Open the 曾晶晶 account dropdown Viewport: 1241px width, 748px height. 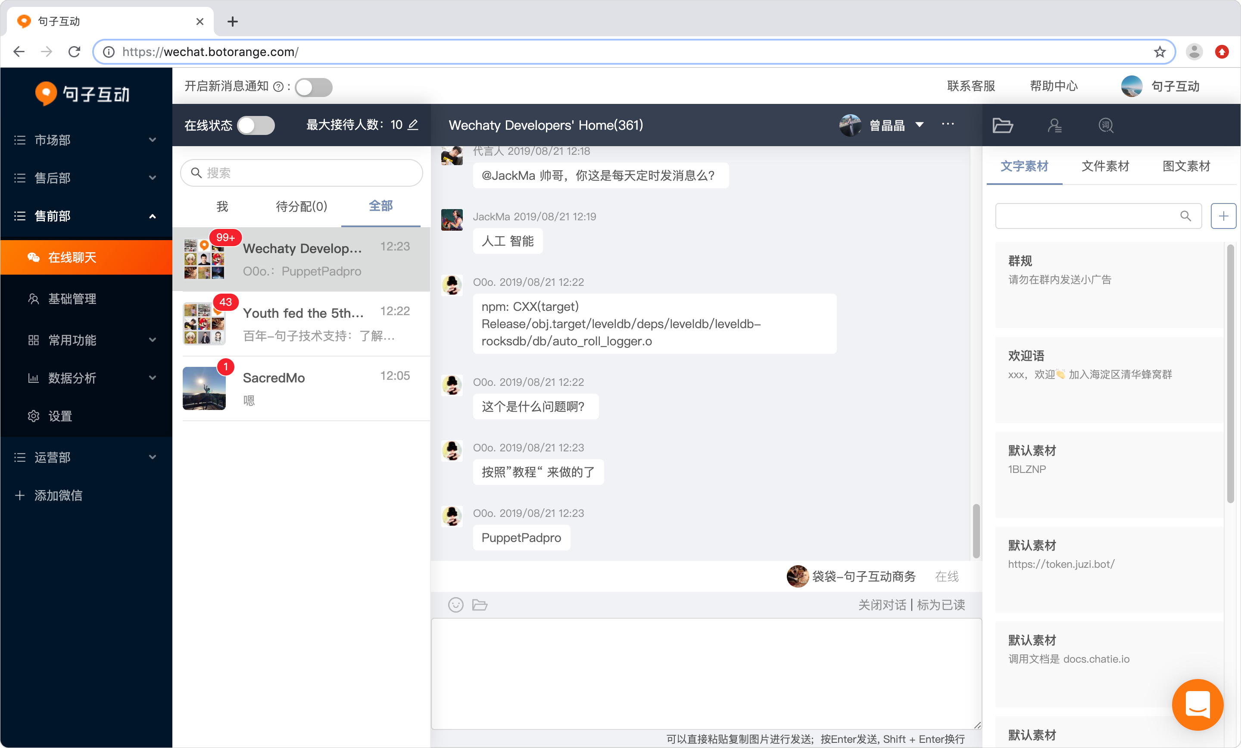881,125
